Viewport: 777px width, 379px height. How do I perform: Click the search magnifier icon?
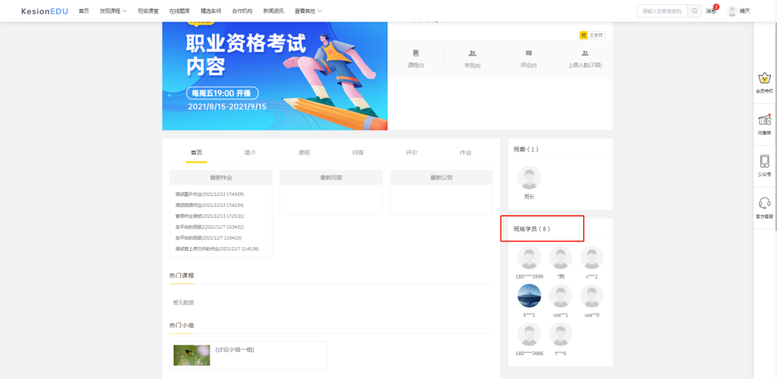(x=694, y=11)
